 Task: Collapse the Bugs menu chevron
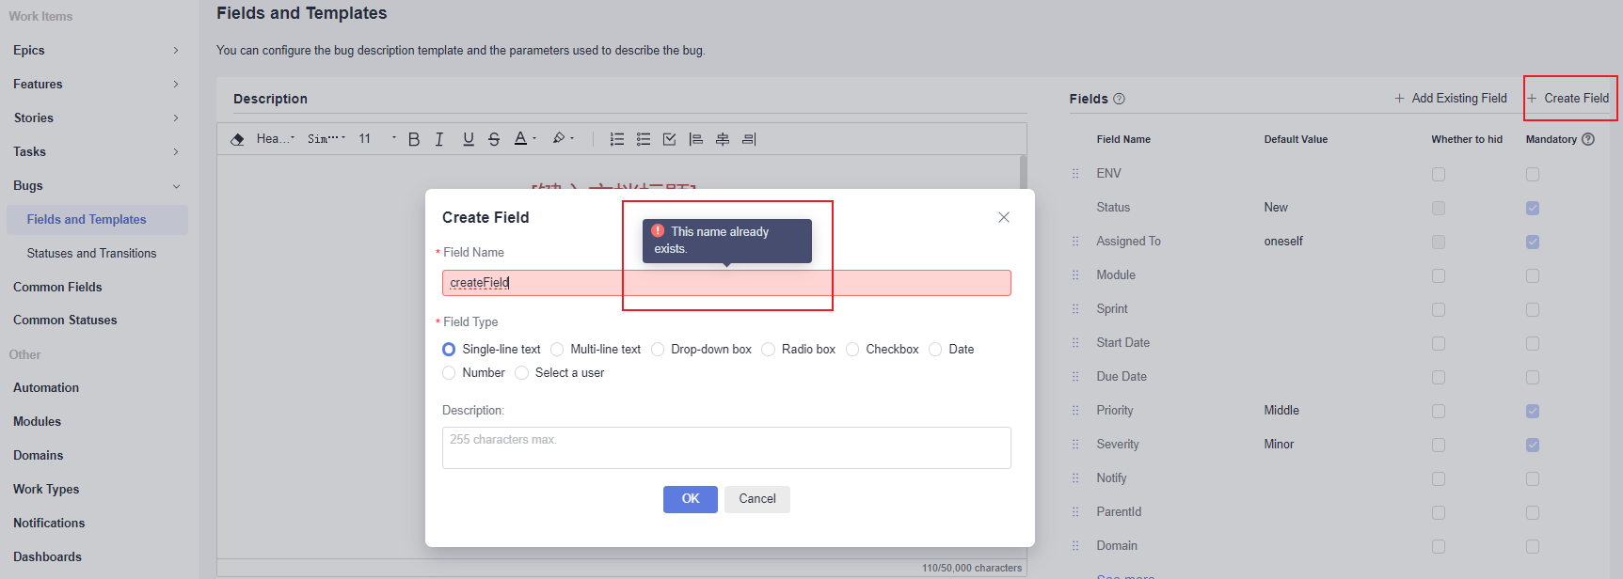click(x=176, y=186)
